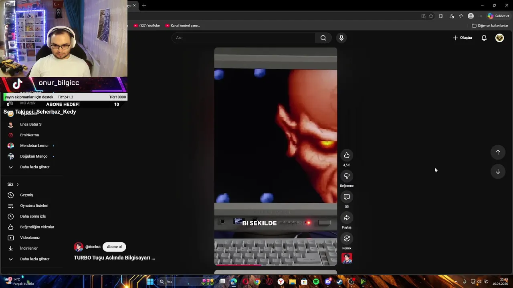Open the Siz section chevron
Image resolution: width=513 pixels, height=288 pixels.
pyautogui.click(x=18, y=184)
